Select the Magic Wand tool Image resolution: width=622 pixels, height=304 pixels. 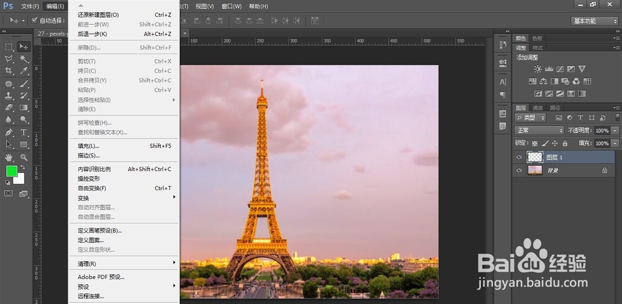click(24, 58)
